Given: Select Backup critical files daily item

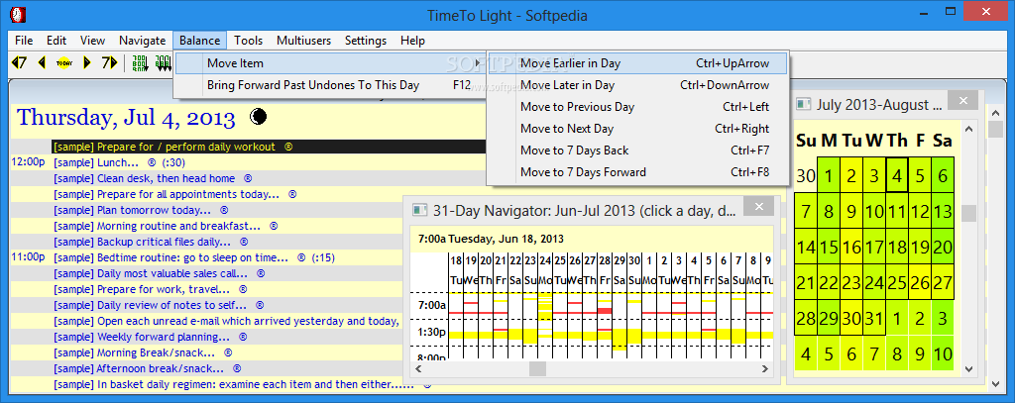Looking at the screenshot, I should click(x=143, y=242).
